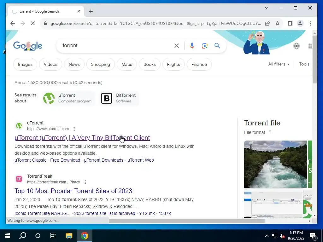The height and width of the screenshot is (242, 323).
Task: Open the notification center
Action: tap(313, 236)
